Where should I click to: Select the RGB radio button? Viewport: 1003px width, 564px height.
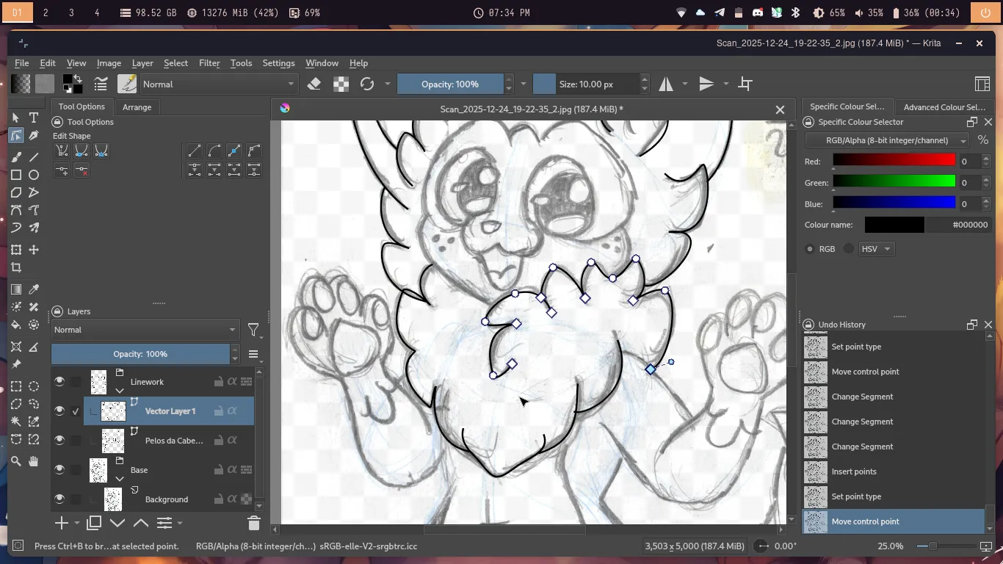(810, 249)
